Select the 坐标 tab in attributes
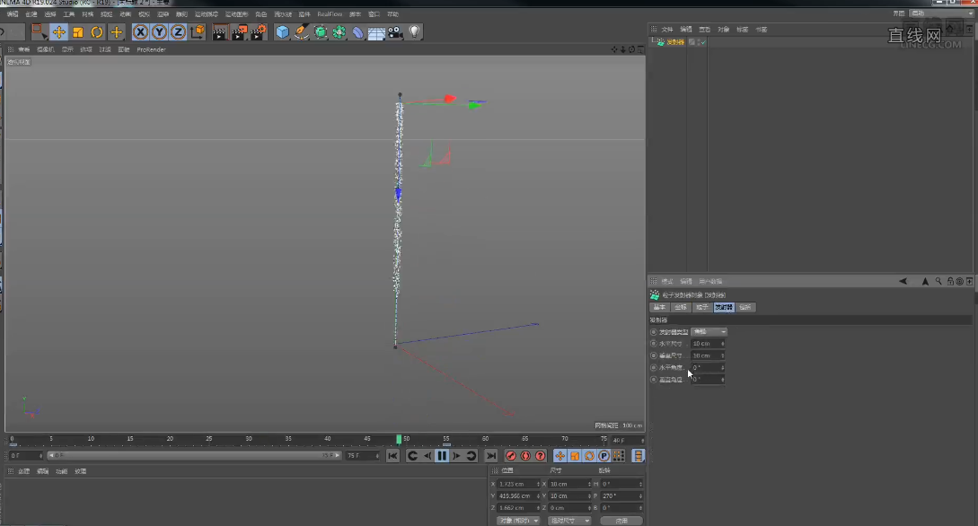Image resolution: width=978 pixels, height=526 pixels. [x=681, y=307]
